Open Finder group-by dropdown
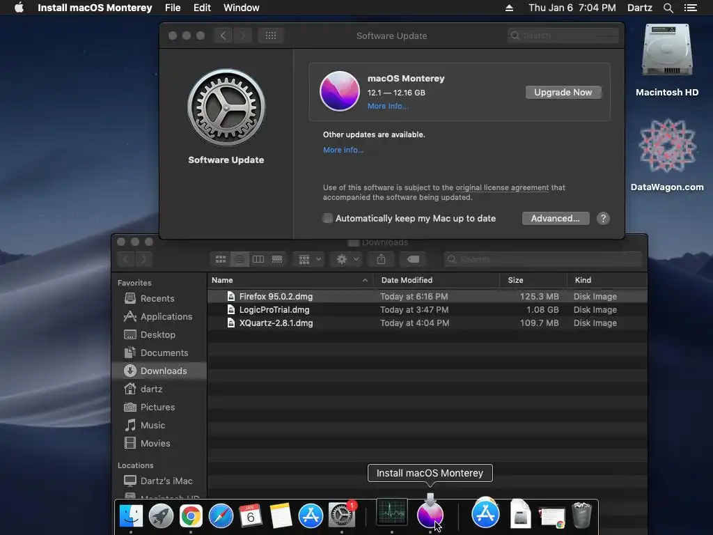Image resolution: width=713 pixels, height=535 pixels. (x=309, y=259)
